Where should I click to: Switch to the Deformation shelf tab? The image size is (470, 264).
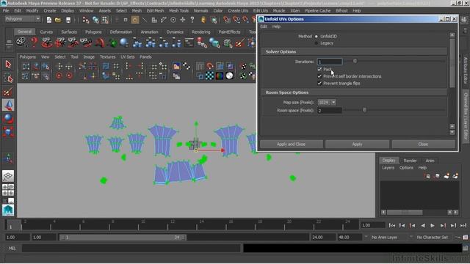[120, 32]
